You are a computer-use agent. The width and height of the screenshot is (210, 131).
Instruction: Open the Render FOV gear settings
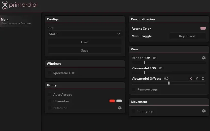pyautogui.click(x=204, y=58)
